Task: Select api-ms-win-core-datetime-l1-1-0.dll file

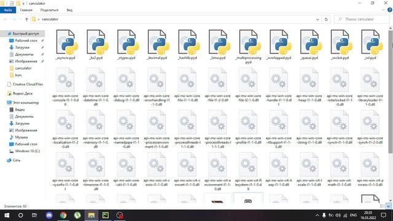Action: click(96, 87)
